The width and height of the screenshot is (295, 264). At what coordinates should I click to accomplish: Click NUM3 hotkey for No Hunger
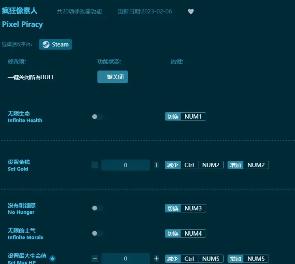pyautogui.click(x=193, y=208)
